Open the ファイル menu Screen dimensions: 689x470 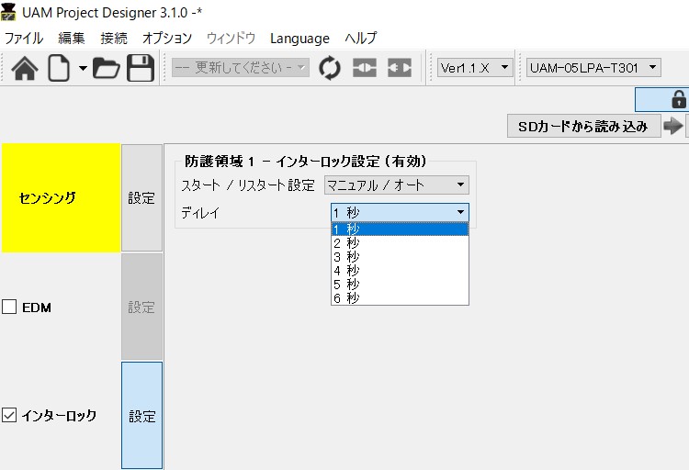coord(24,39)
